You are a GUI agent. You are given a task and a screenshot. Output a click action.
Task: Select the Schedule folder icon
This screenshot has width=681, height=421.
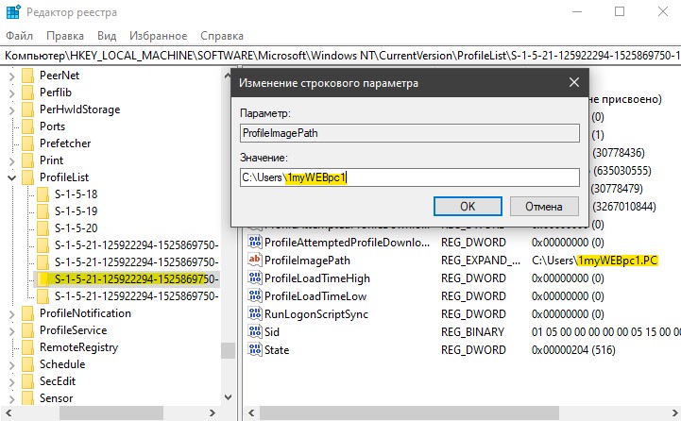(x=27, y=363)
